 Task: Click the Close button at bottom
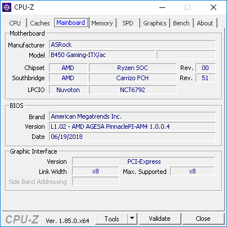203,219
